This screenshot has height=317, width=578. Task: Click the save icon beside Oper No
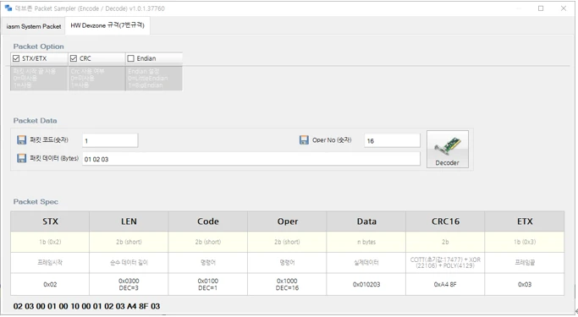(x=304, y=140)
